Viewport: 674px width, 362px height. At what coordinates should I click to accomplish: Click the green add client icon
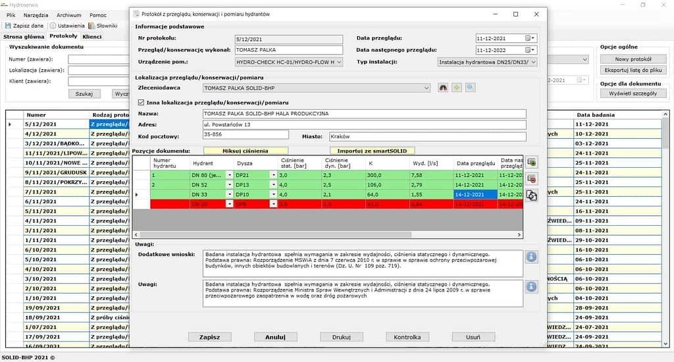[457, 88]
